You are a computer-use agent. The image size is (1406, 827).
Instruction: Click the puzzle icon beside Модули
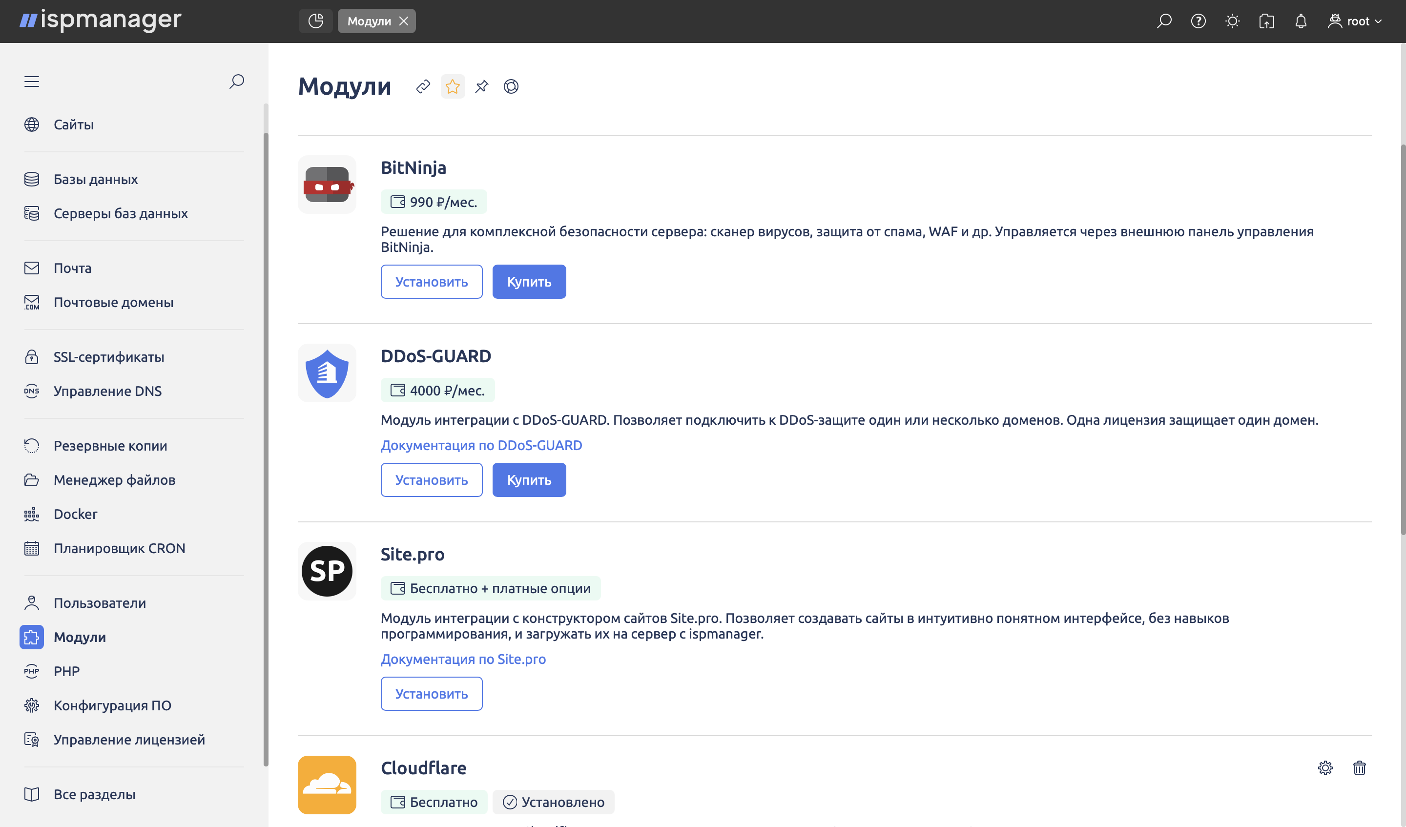click(32, 637)
